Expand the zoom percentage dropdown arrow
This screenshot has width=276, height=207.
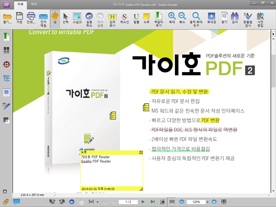(x=207, y=202)
